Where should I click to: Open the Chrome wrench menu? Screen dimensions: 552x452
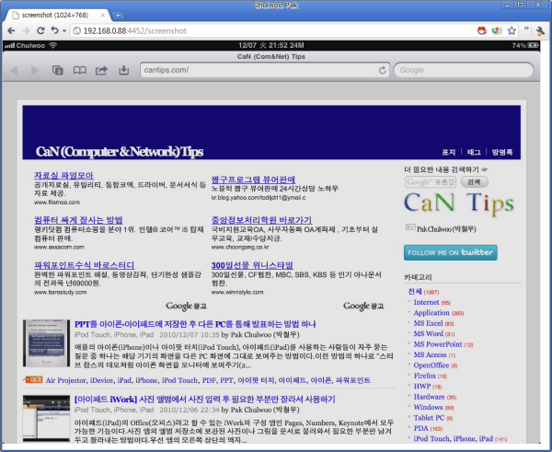click(540, 31)
